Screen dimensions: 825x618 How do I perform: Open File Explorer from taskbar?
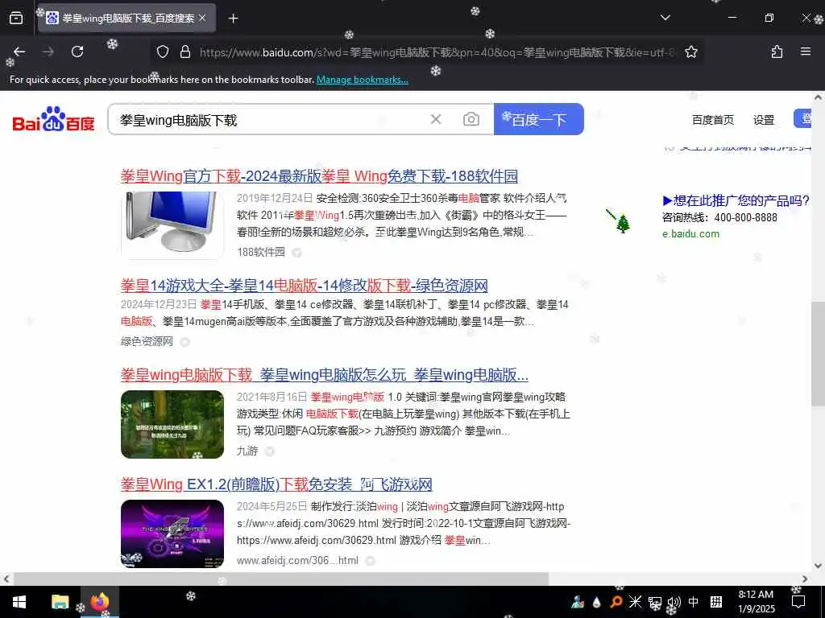(60, 602)
